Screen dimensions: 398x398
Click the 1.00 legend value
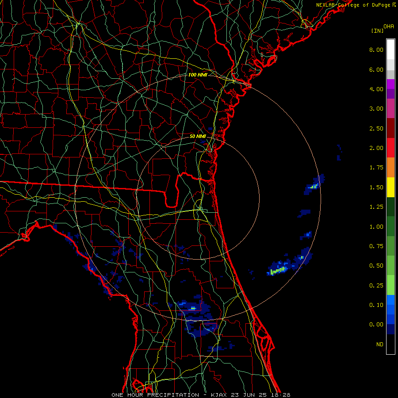pyautogui.click(x=376, y=227)
